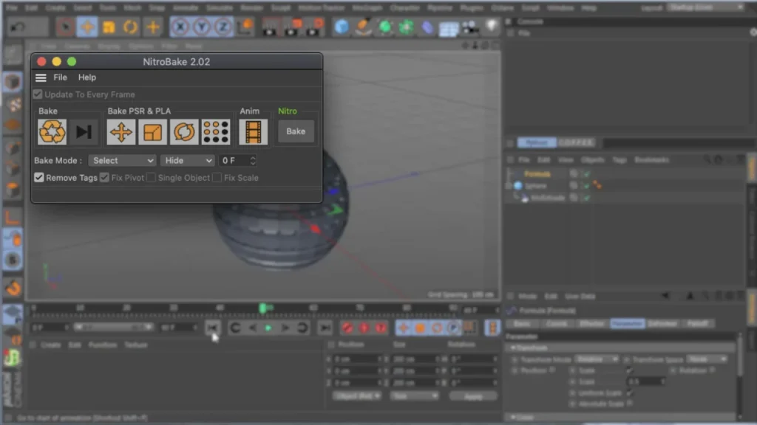Open the Bake Mode Select dropdown
The width and height of the screenshot is (757, 425).
[122, 160]
